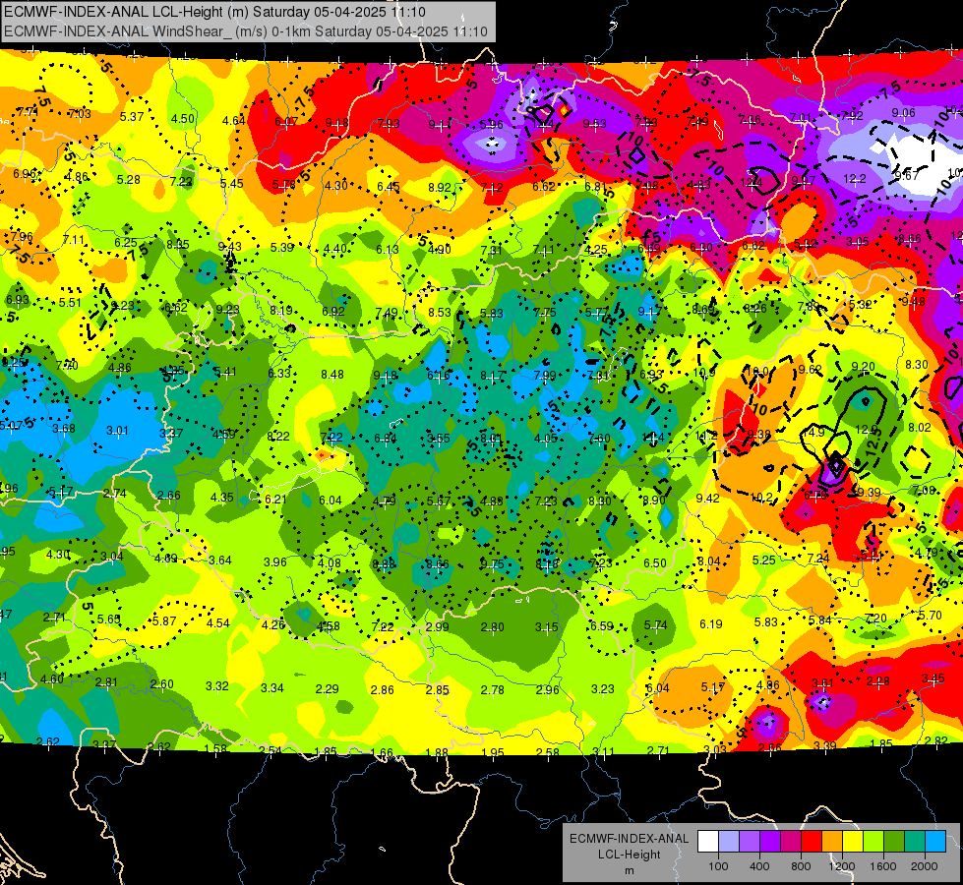Click the grid value '8.48'

coord(332,374)
